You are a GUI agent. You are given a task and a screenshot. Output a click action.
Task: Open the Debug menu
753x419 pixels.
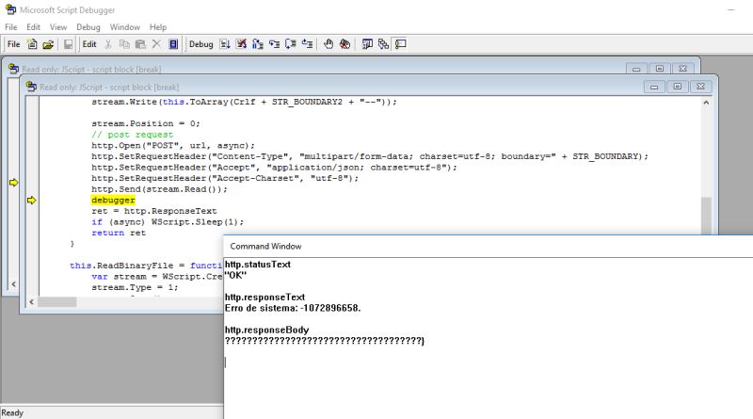click(88, 27)
